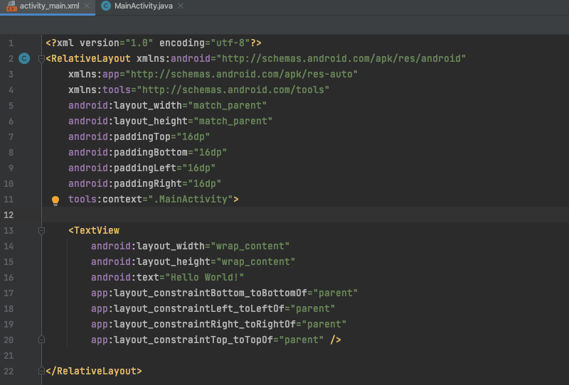Close the activity_main.xml tab

(87, 6)
